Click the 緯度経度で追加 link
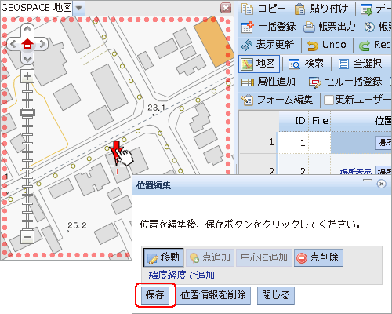 [182, 275]
